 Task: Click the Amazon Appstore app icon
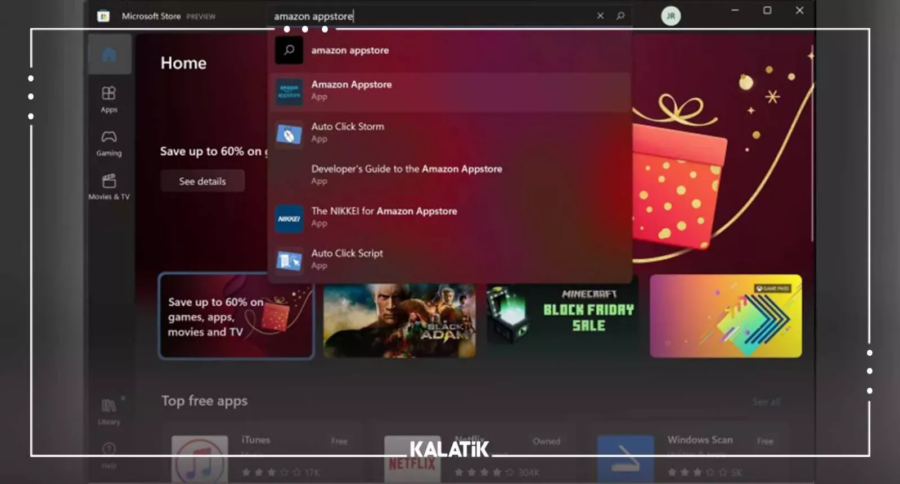pyautogui.click(x=289, y=92)
